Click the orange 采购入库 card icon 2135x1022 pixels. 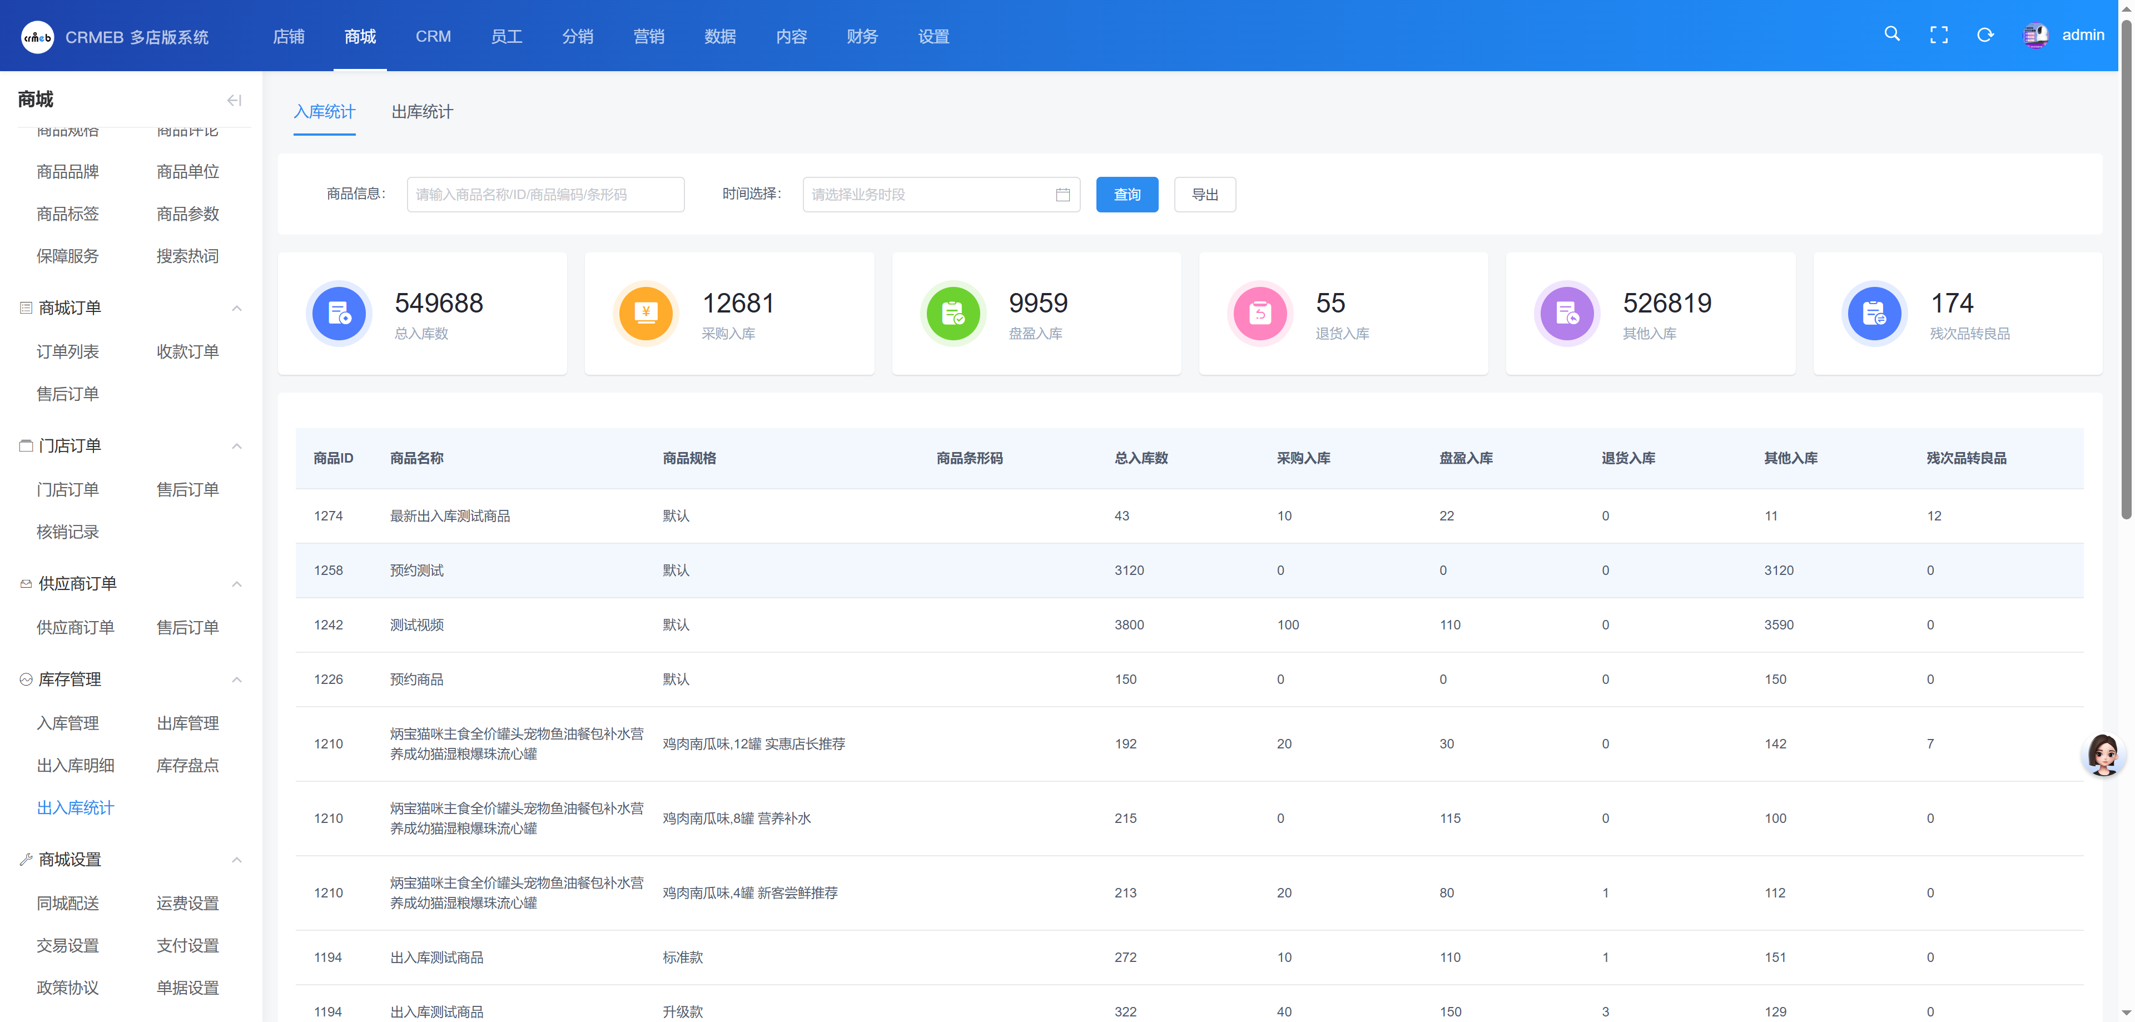646,313
